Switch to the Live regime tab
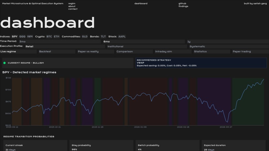 (18, 51)
